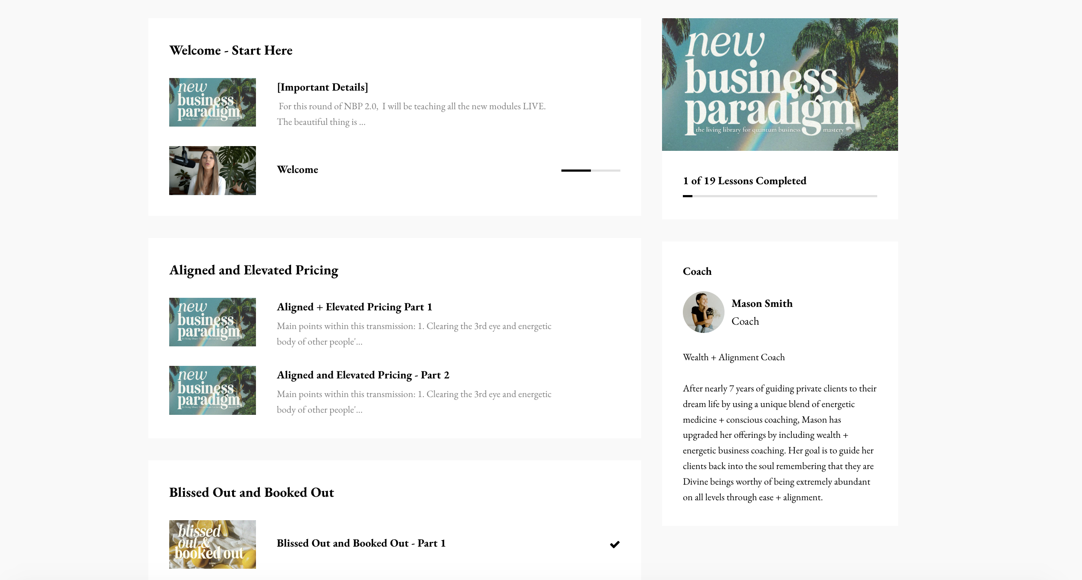Click the Blissed Out and Booked Out heading
The width and height of the screenshot is (1082, 580).
[252, 492]
